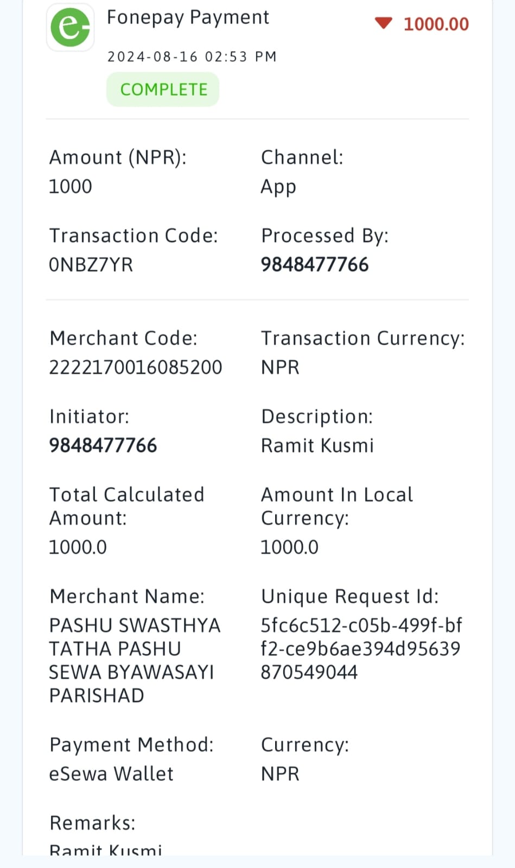Tap the Total Calculated Amount value
The width and height of the screenshot is (515, 868).
click(78, 547)
